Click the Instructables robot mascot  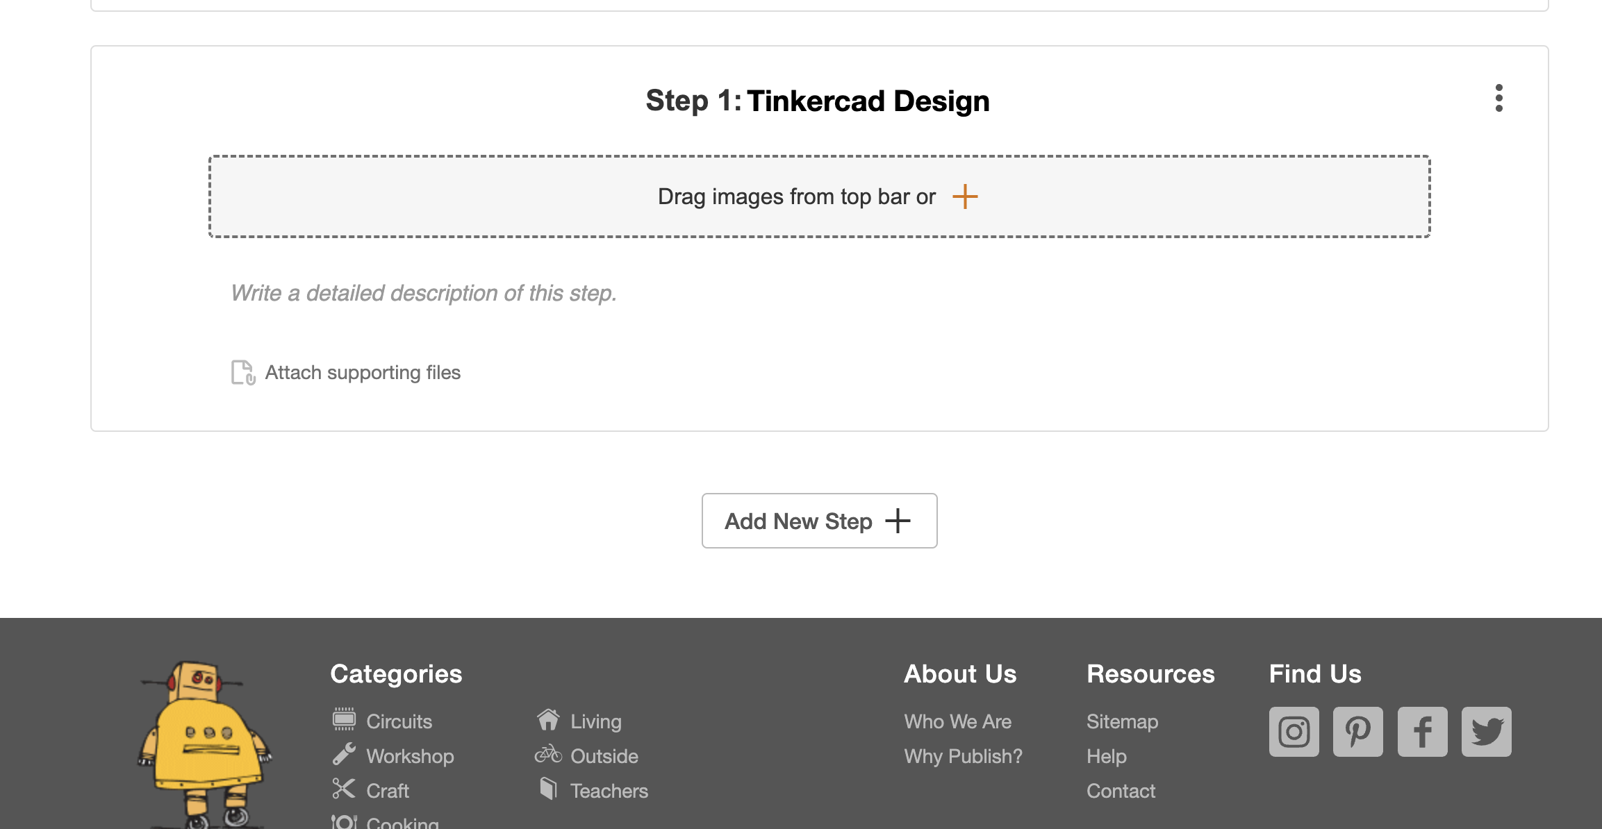(203, 744)
